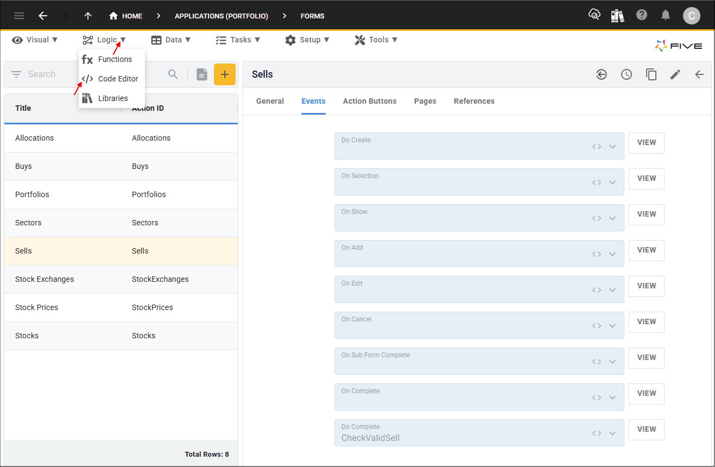Click the circled back-arrow icon above Sells panel
The width and height of the screenshot is (715, 467).
602,74
